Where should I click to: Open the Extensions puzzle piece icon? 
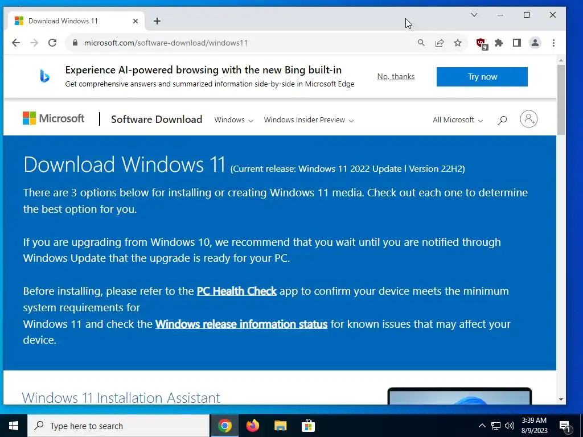[499, 43]
